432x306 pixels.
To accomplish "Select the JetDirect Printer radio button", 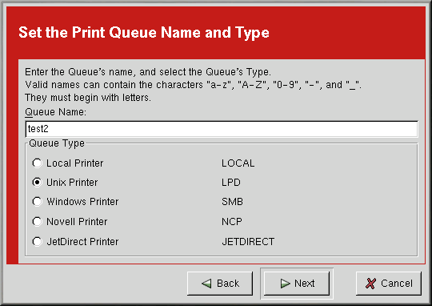I will [x=37, y=241].
